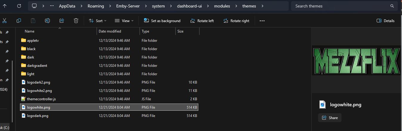
Task: Click the MEZZFLIX preview image
Action: point(357,61)
